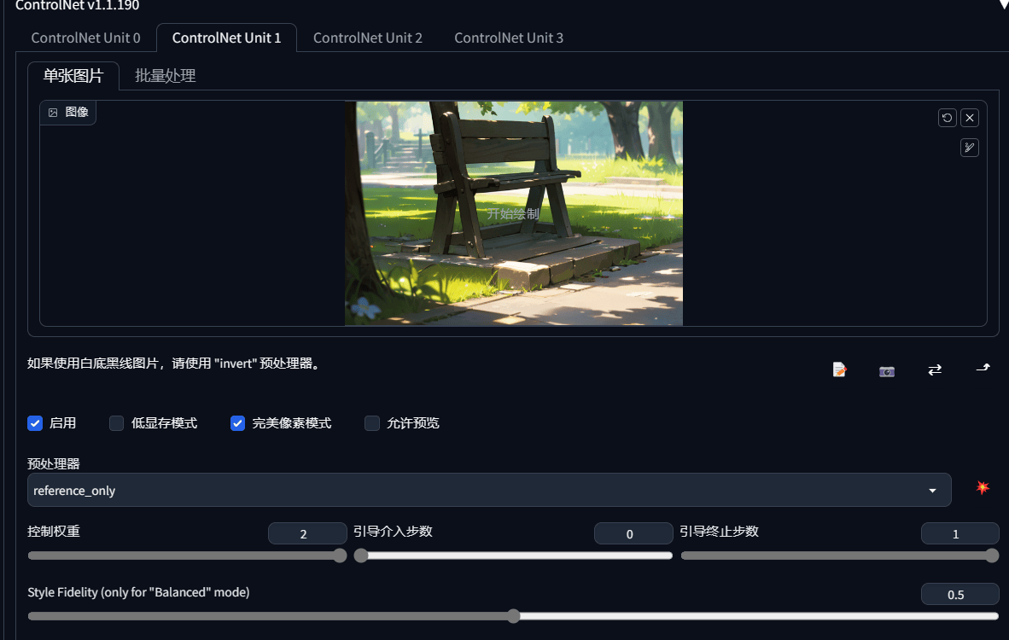
Task: Uncheck the 启用 enable checkbox
Action: pos(35,423)
